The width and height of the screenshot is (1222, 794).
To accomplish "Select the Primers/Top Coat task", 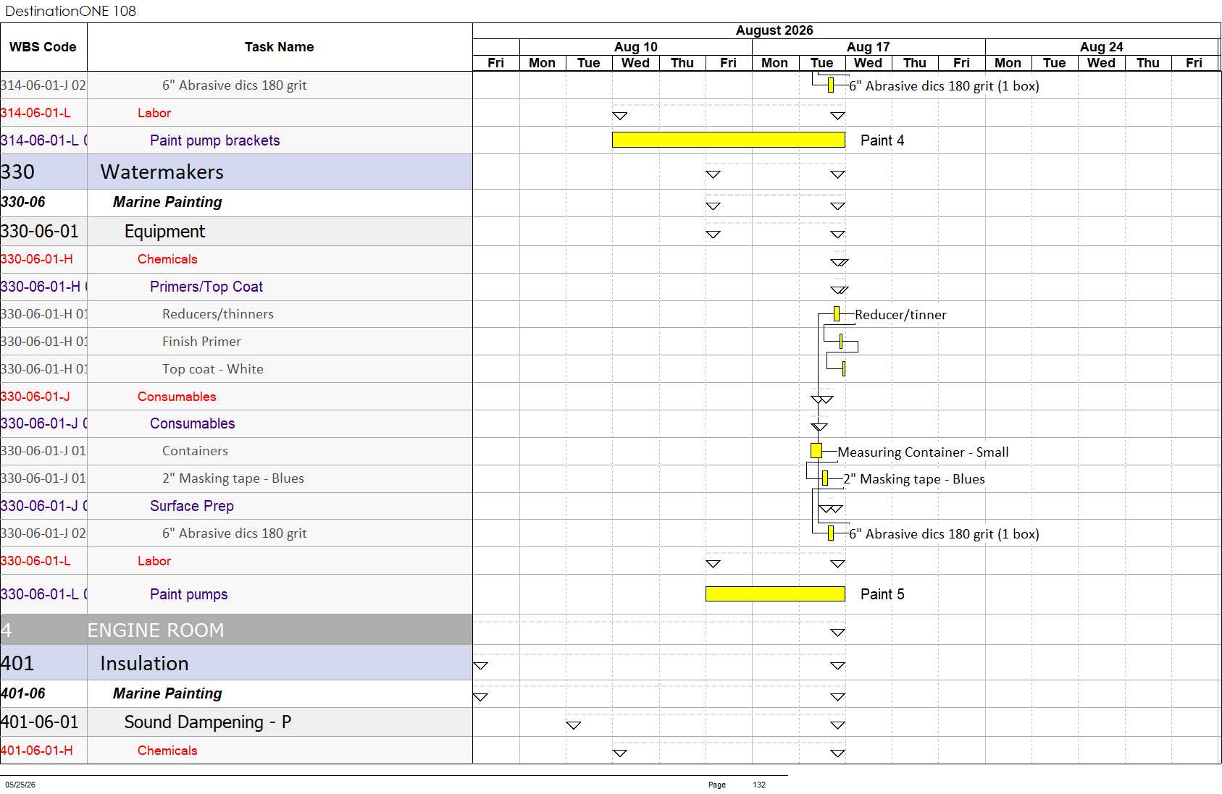I will [206, 287].
